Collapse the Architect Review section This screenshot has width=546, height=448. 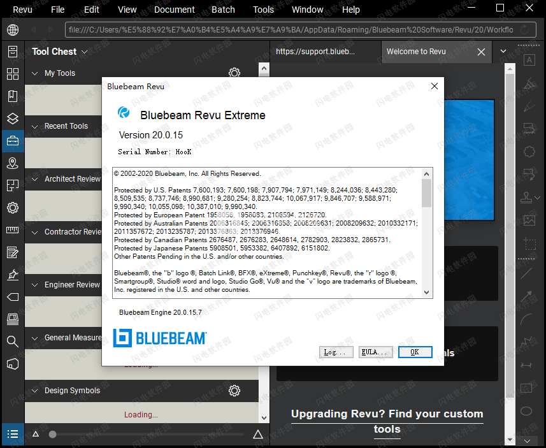34,180
